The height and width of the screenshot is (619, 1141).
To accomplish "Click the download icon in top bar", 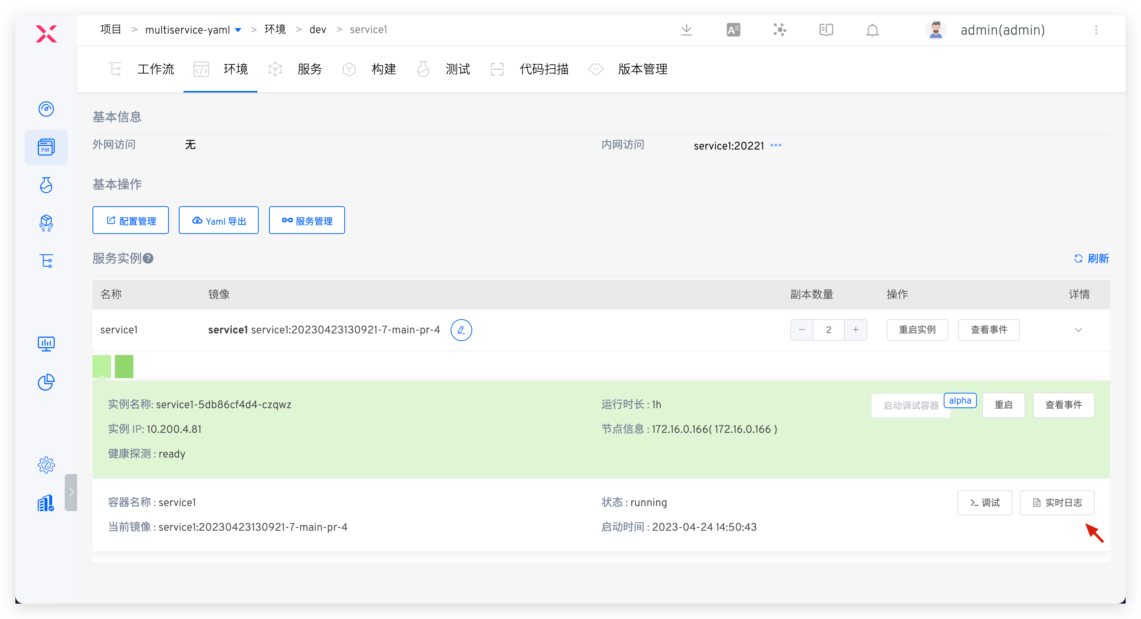I will 687,30.
